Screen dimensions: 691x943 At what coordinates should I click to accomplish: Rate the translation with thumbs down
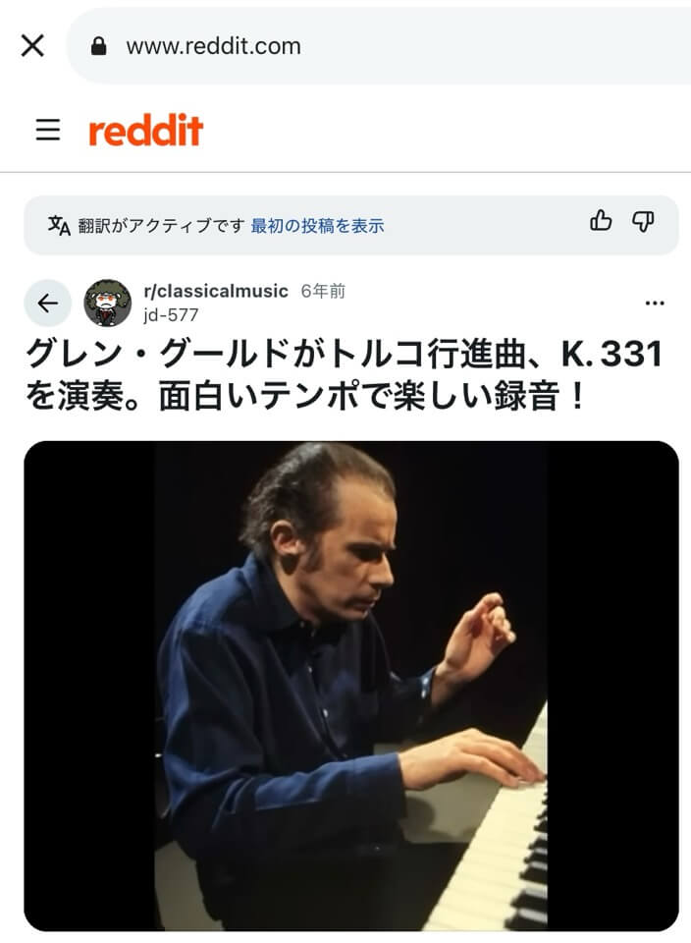(643, 221)
